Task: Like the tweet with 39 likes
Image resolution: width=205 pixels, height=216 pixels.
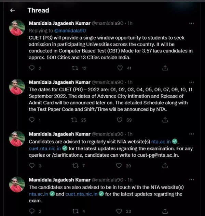Action: point(119,166)
